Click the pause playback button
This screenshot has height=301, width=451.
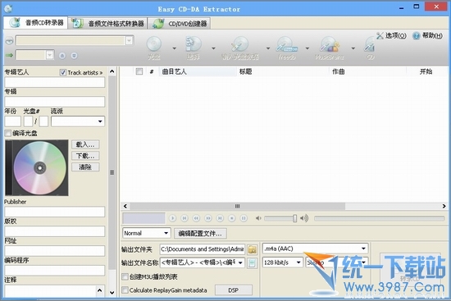pyautogui.click(x=244, y=218)
